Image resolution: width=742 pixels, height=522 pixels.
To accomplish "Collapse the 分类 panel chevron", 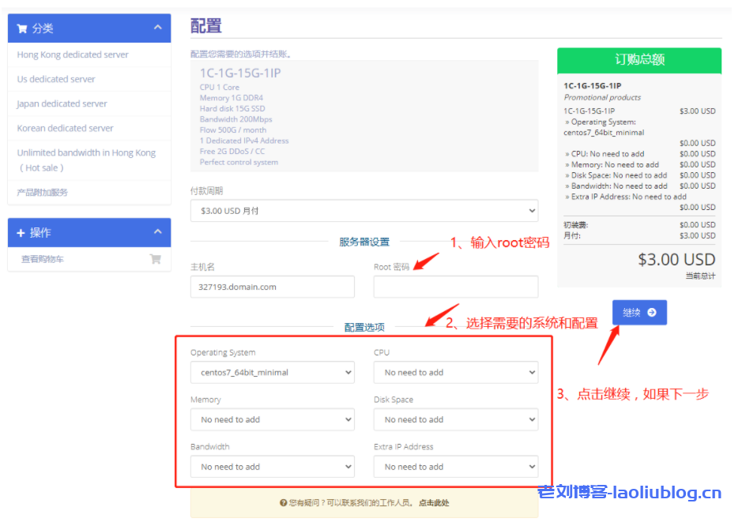I will [158, 28].
